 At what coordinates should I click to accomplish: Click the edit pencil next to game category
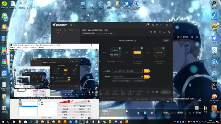(x=94, y=33)
